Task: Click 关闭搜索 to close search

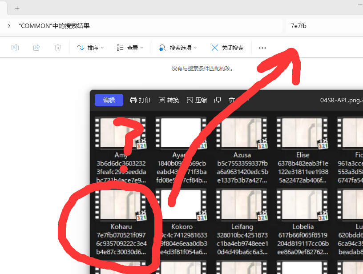Action: point(227,48)
